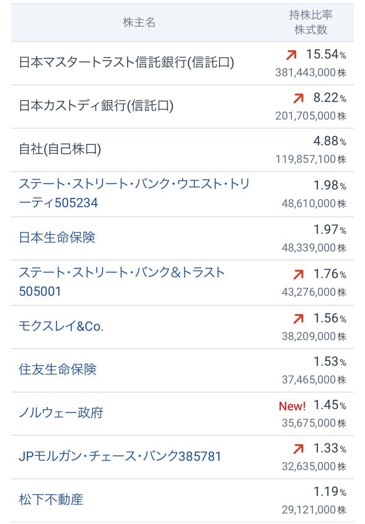Open the 住友生命保険 link
Image resolution: width=365 pixels, height=524 pixels.
coord(57,370)
